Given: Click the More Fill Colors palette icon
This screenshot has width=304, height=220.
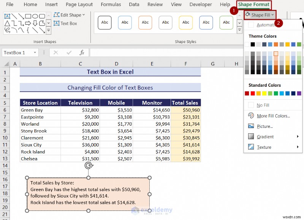Looking at the screenshot, I should tap(251, 116).
